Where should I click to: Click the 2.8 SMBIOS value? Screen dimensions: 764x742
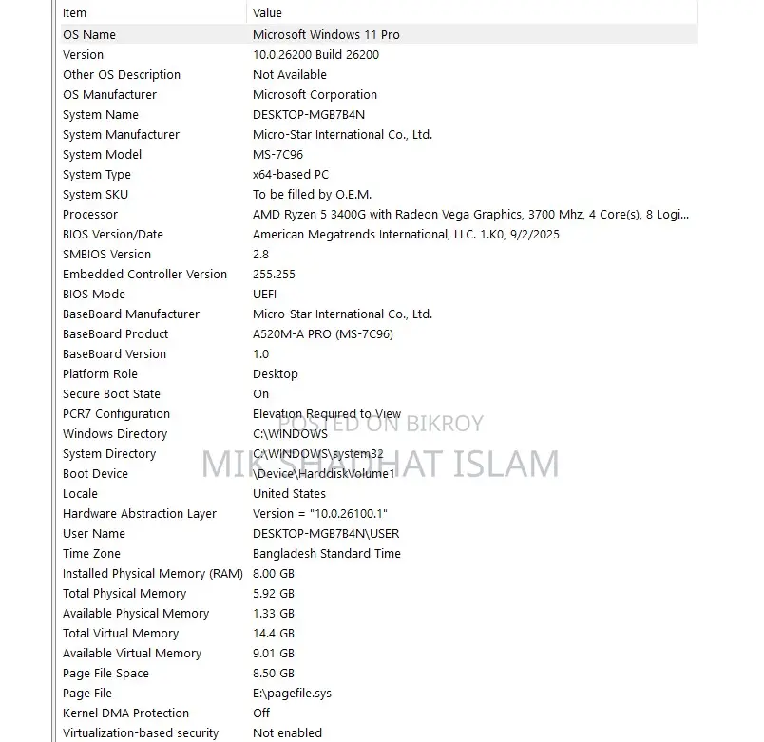click(260, 255)
